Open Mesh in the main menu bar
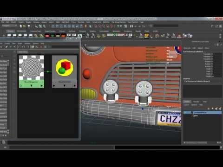This screenshot has height=167, width=223. coord(58,22)
